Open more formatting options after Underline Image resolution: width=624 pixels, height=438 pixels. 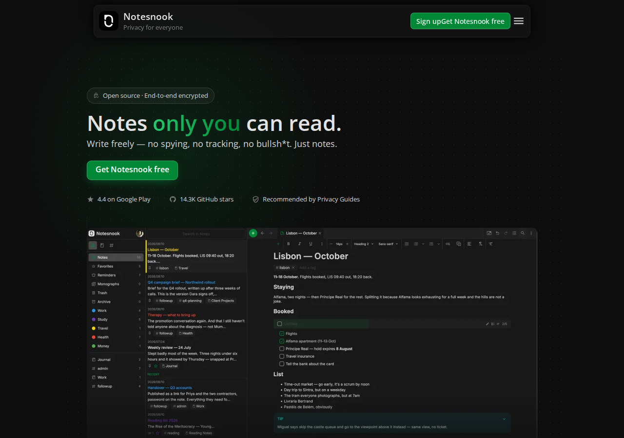point(321,244)
